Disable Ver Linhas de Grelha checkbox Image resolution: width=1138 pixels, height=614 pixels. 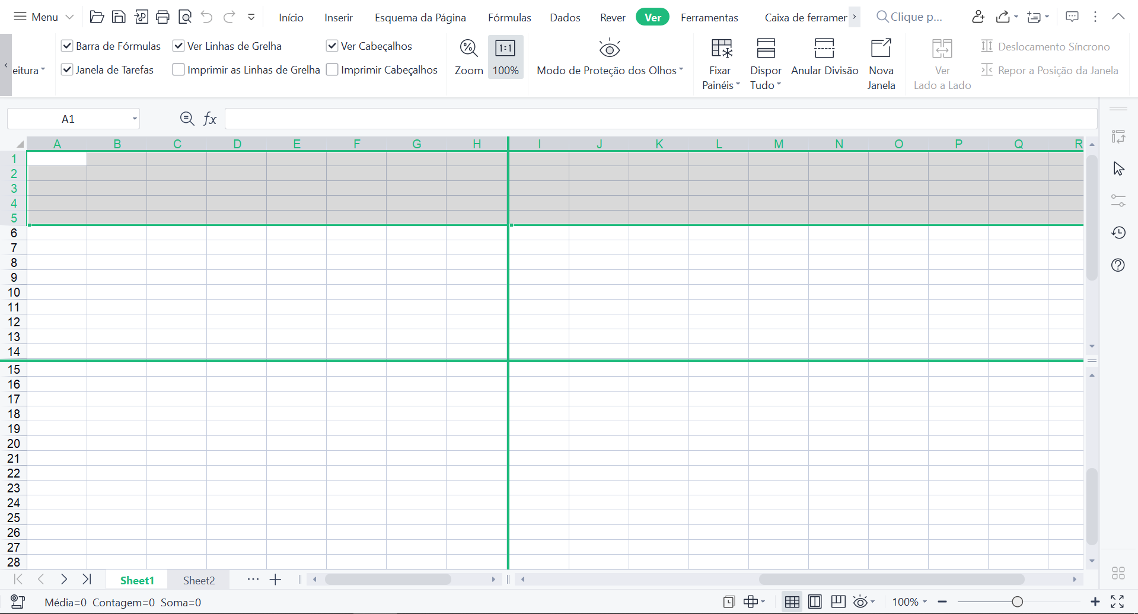178,46
